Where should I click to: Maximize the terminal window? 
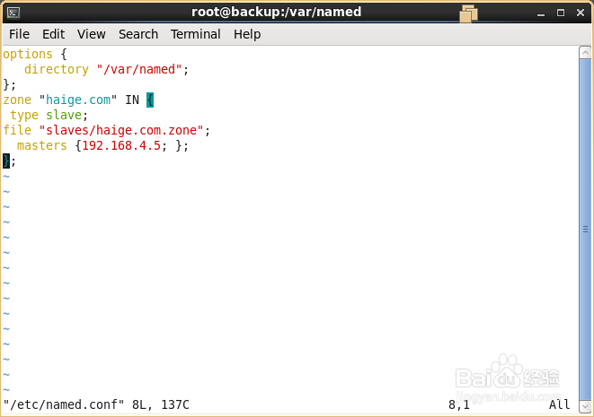(561, 13)
